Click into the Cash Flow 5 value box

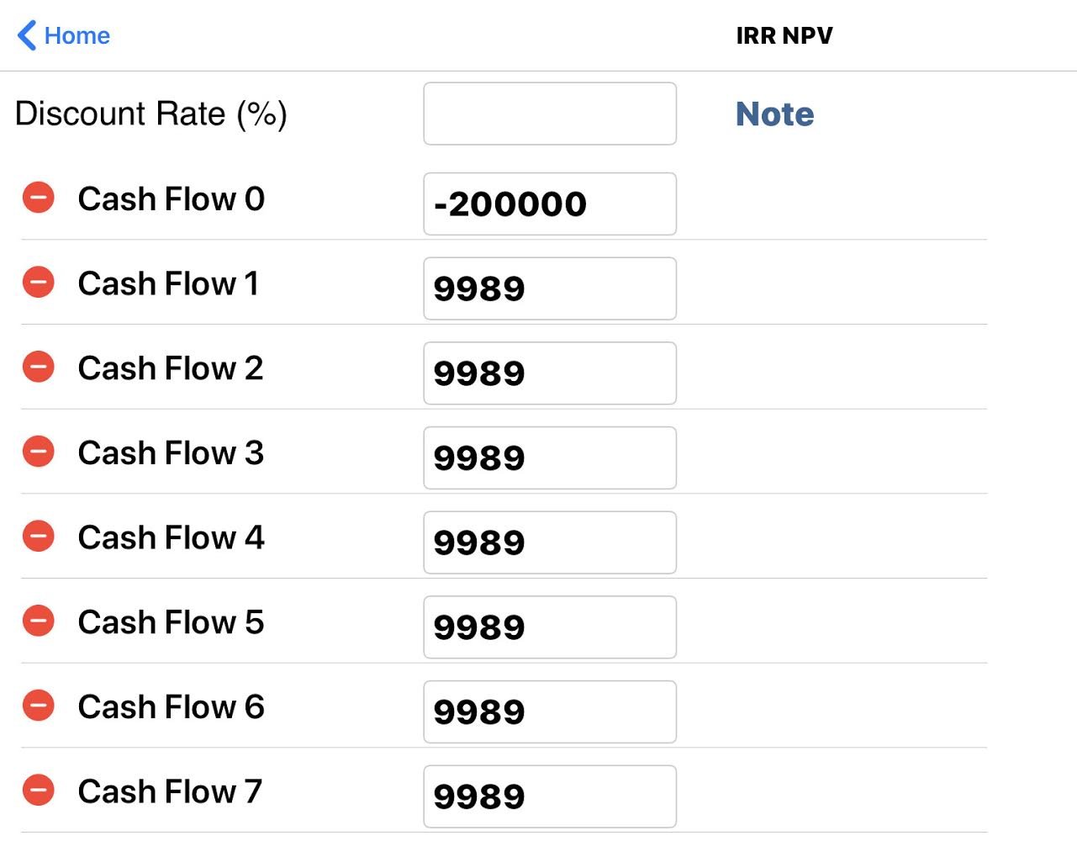[x=550, y=627]
